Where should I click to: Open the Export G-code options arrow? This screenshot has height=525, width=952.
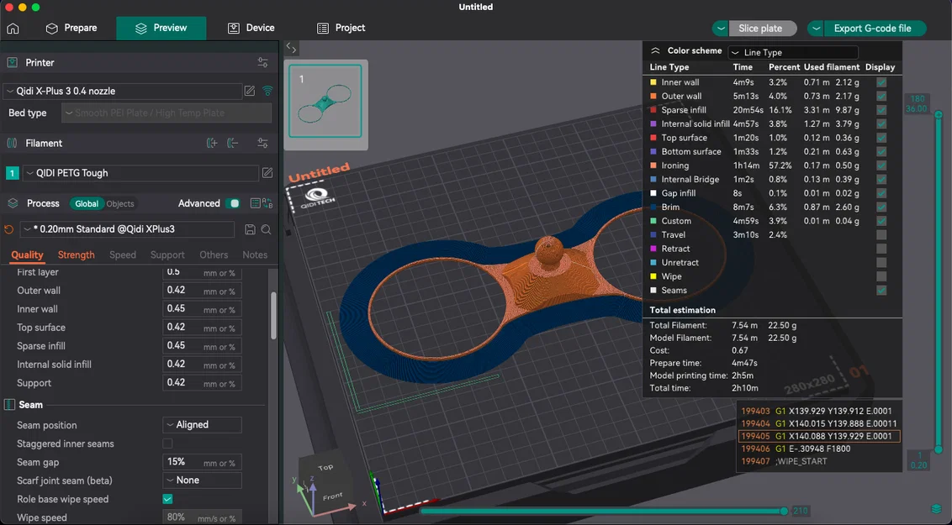coord(816,29)
